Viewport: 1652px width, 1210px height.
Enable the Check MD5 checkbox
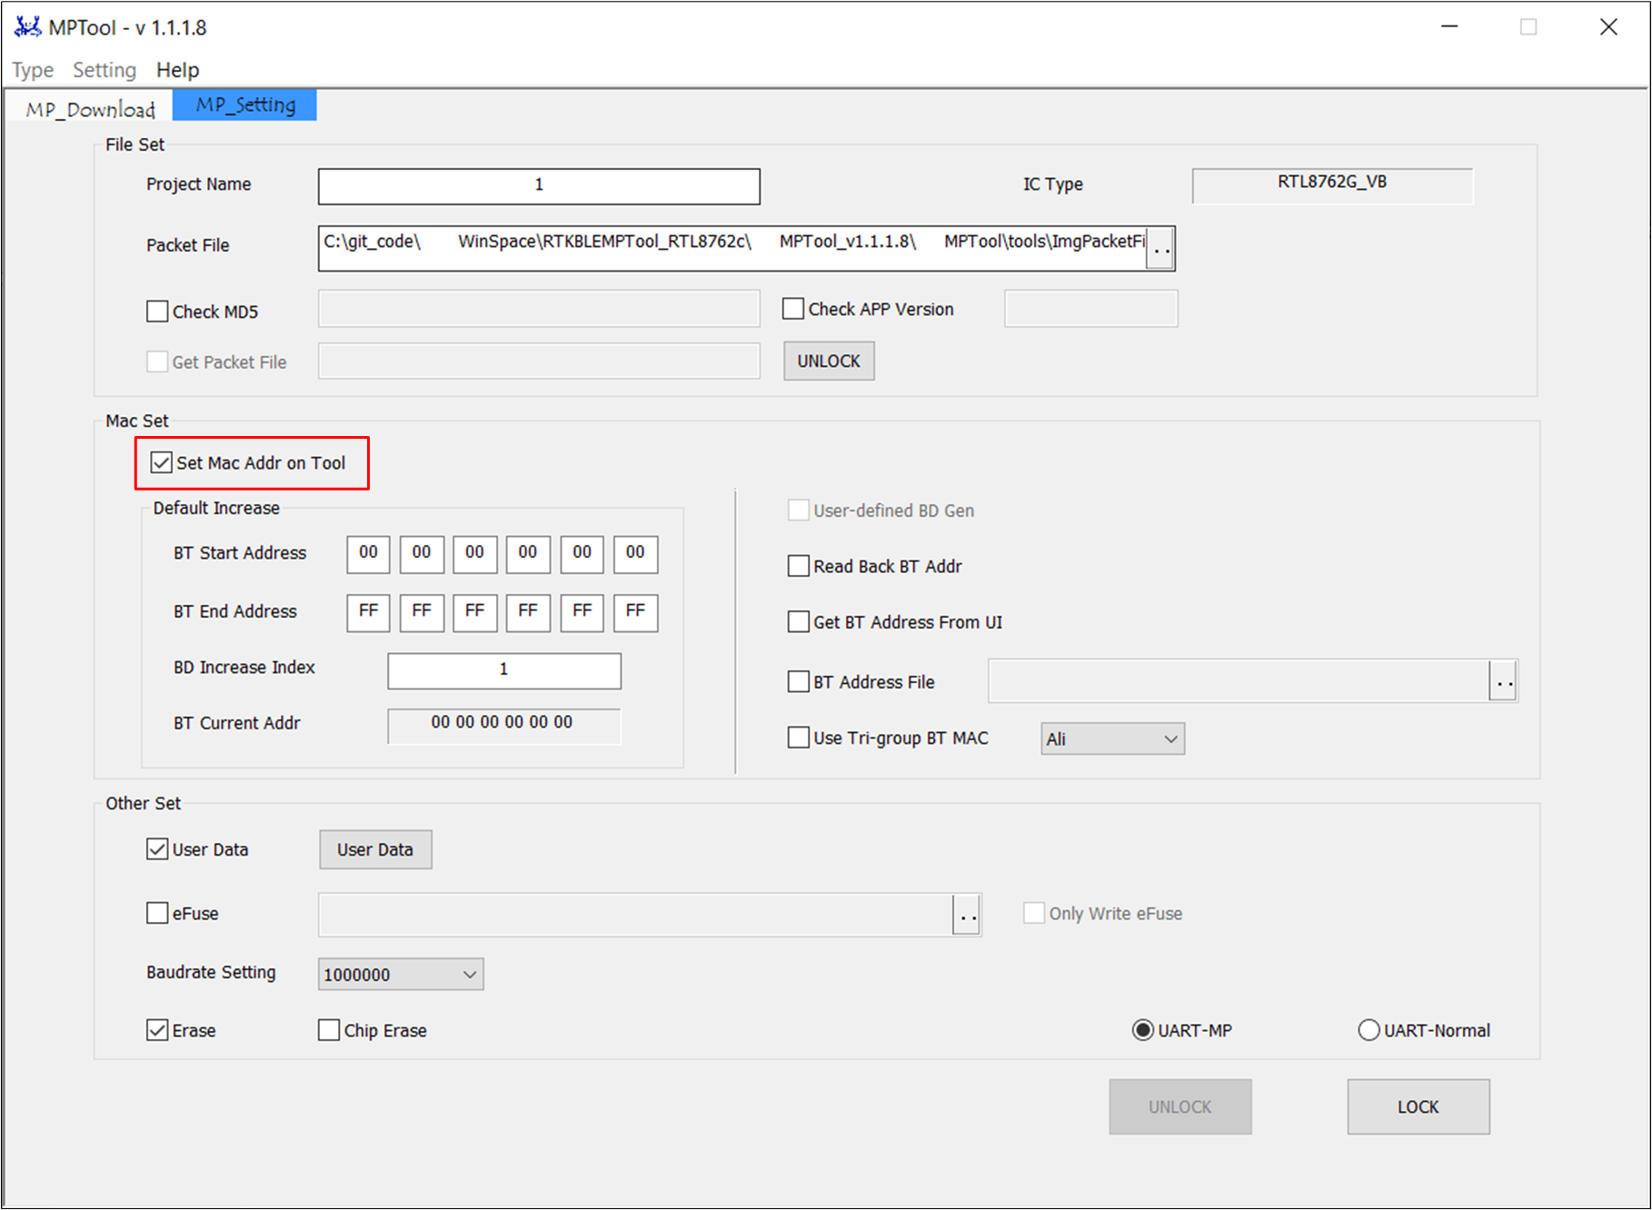click(x=157, y=312)
